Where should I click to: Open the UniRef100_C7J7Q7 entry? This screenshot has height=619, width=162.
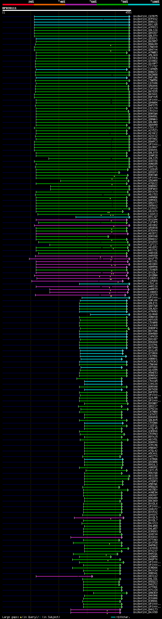tap(145, 67)
